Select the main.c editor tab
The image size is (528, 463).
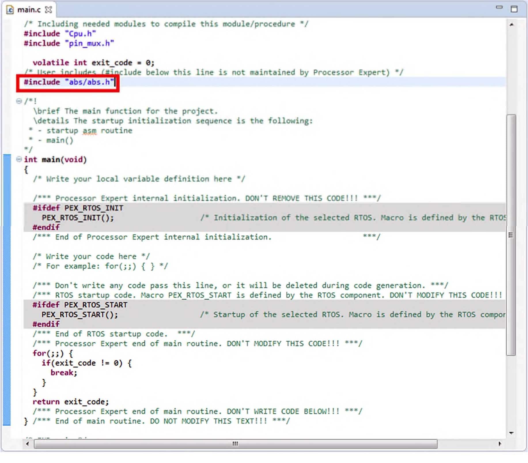click(x=29, y=10)
